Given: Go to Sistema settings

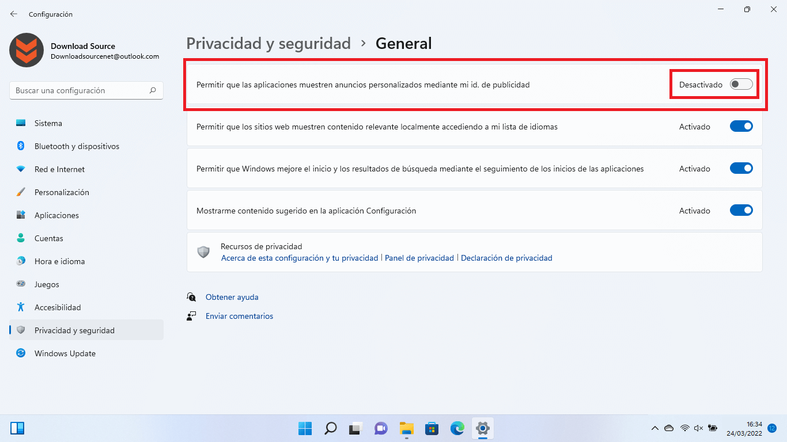Looking at the screenshot, I should [x=86, y=123].
